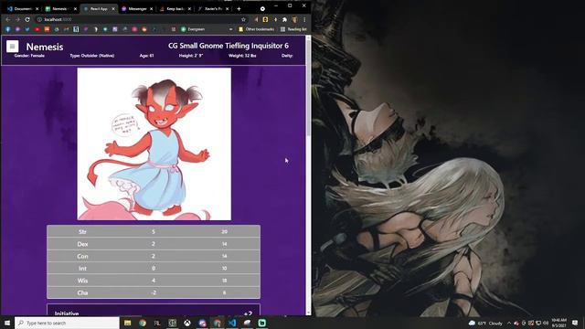Switch to the Documents browser tab
This screenshot has width=585, height=329.
22,8
